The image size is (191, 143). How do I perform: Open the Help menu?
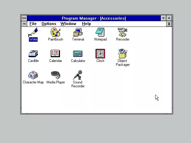click(86, 24)
